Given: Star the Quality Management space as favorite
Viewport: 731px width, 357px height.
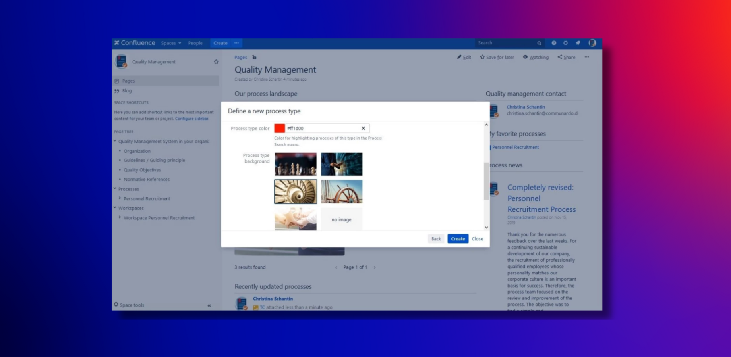Looking at the screenshot, I should [x=216, y=62].
